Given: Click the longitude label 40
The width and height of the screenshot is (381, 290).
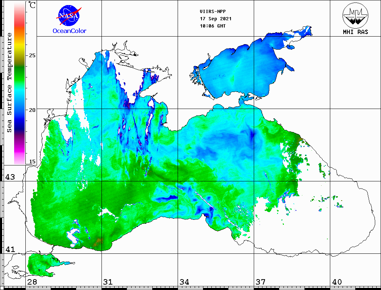Looking at the screenshot, I should click(x=337, y=282).
